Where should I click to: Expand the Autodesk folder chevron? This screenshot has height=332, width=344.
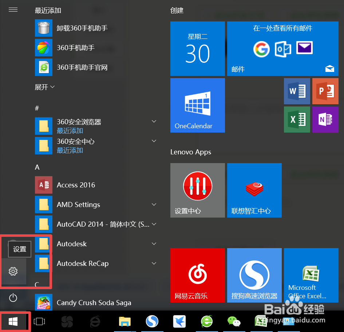(x=154, y=244)
